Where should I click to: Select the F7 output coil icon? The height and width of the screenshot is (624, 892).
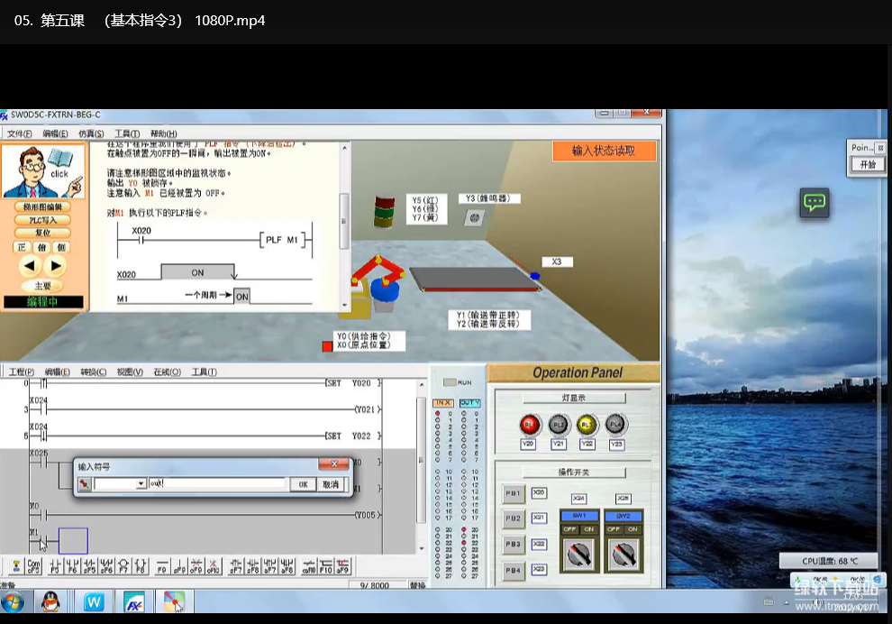(123, 567)
